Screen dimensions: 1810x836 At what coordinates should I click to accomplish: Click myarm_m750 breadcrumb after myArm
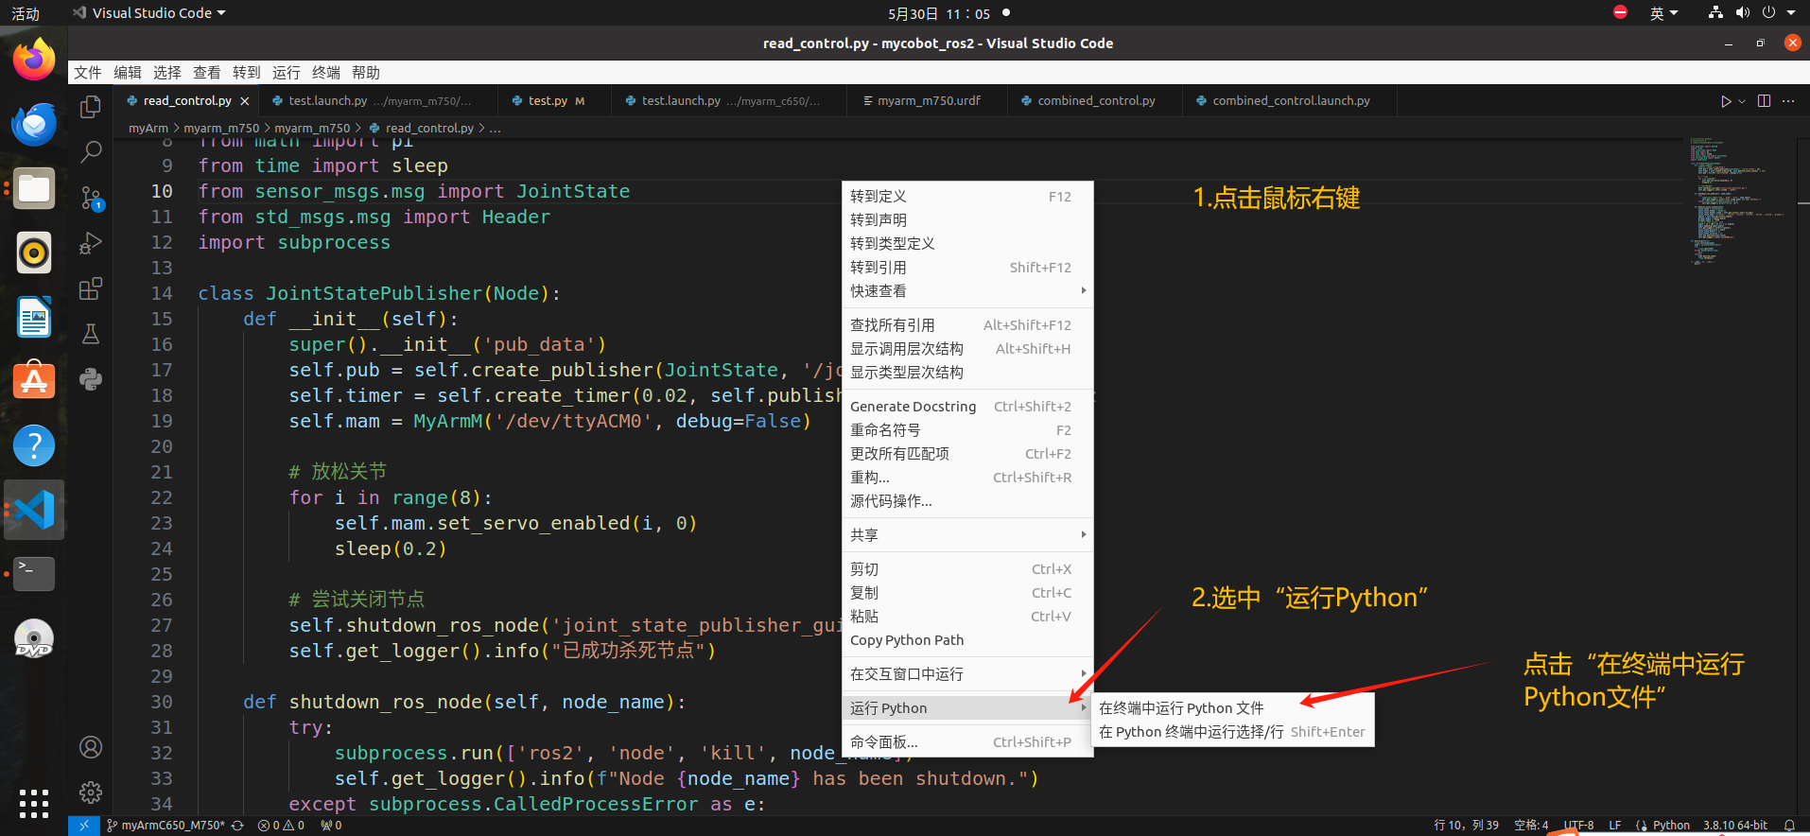pos(221,129)
